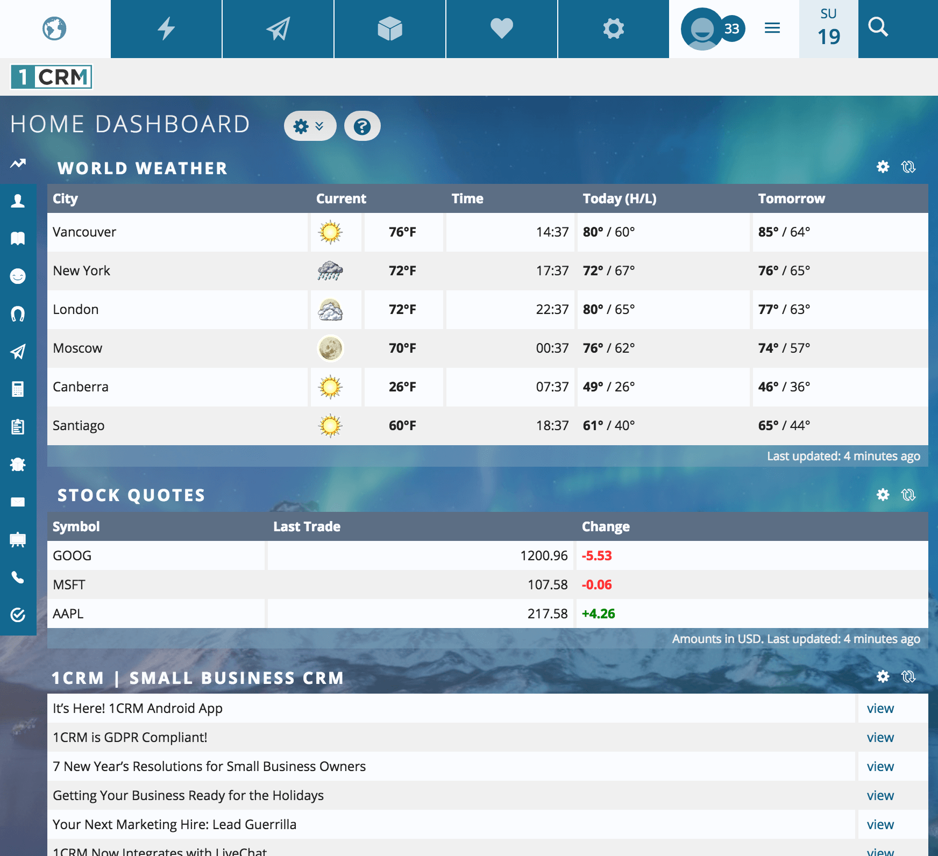The width and height of the screenshot is (938, 856).
Task: Open the smiley face sidebar icon
Action: (18, 276)
